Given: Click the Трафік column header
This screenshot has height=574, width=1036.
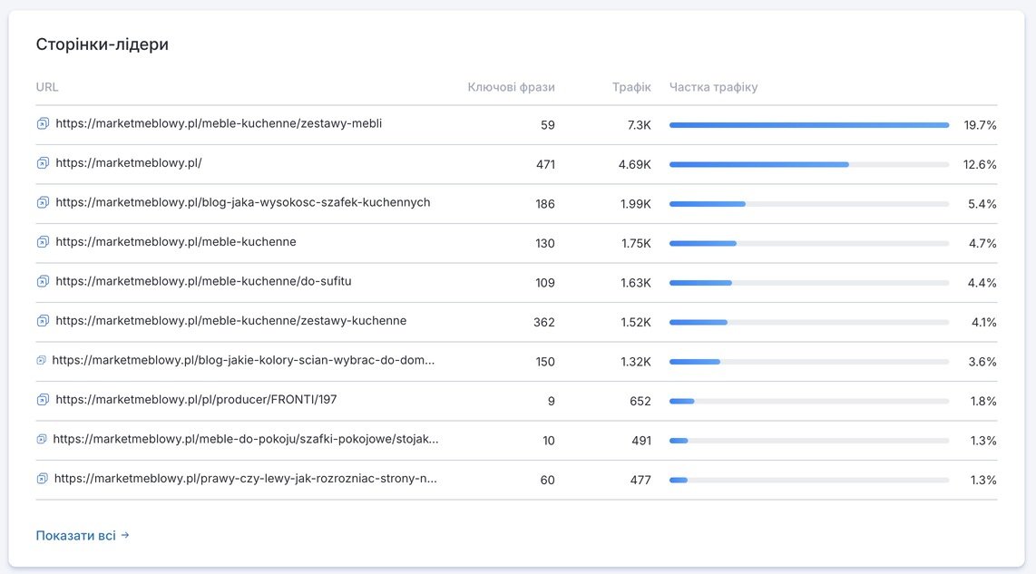Looking at the screenshot, I should (x=631, y=87).
